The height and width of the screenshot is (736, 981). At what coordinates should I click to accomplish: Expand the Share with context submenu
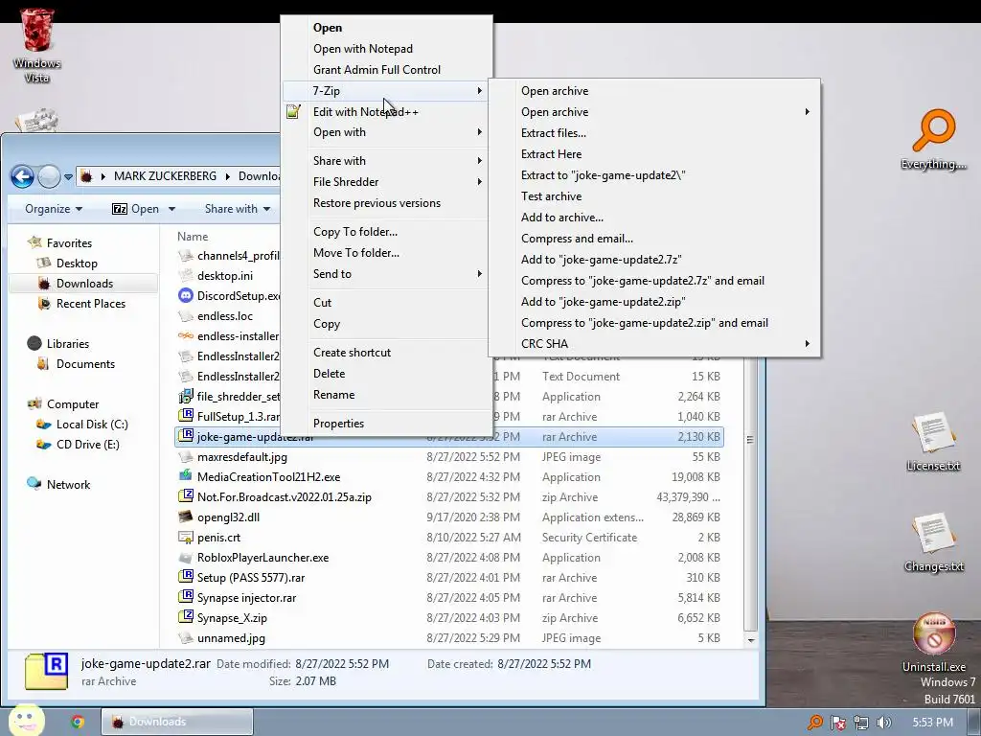[386, 161]
